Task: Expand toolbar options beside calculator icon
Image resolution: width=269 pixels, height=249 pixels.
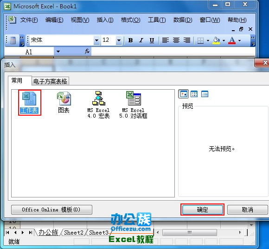Action: point(22,41)
